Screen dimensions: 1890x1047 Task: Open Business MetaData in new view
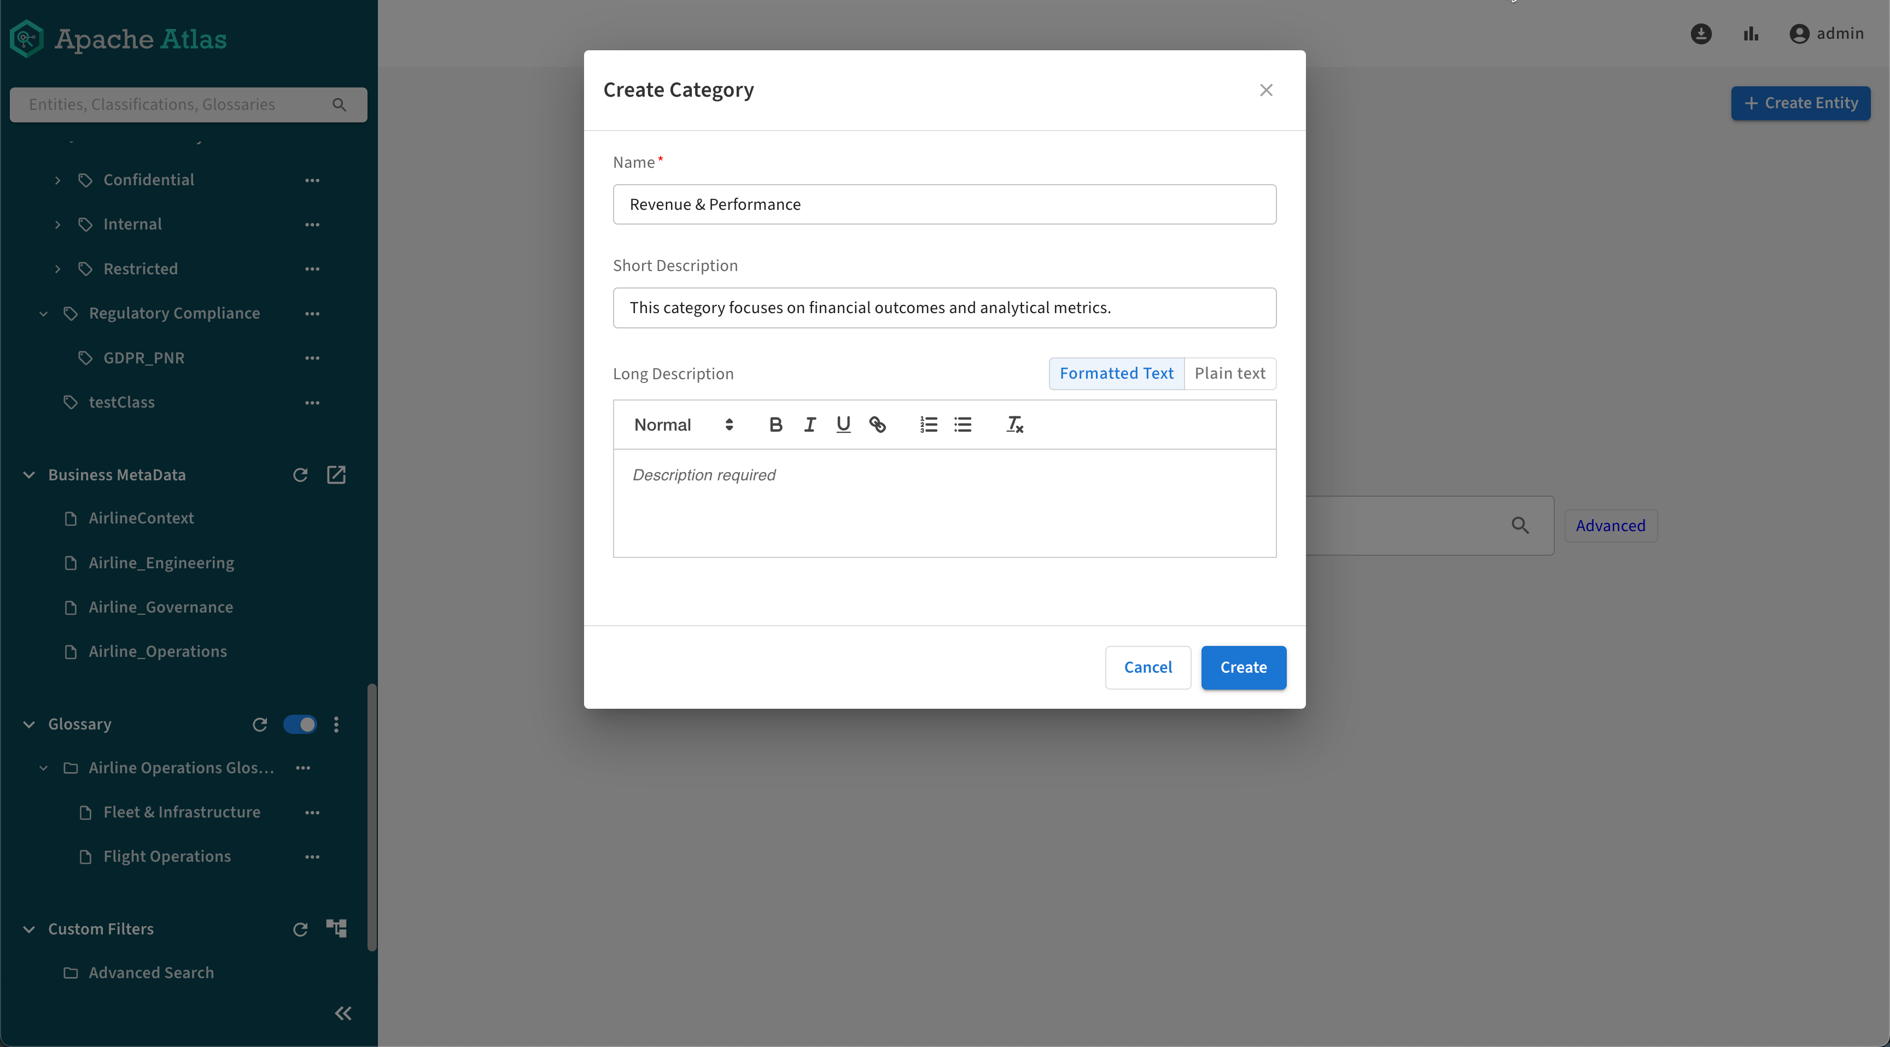pos(336,475)
